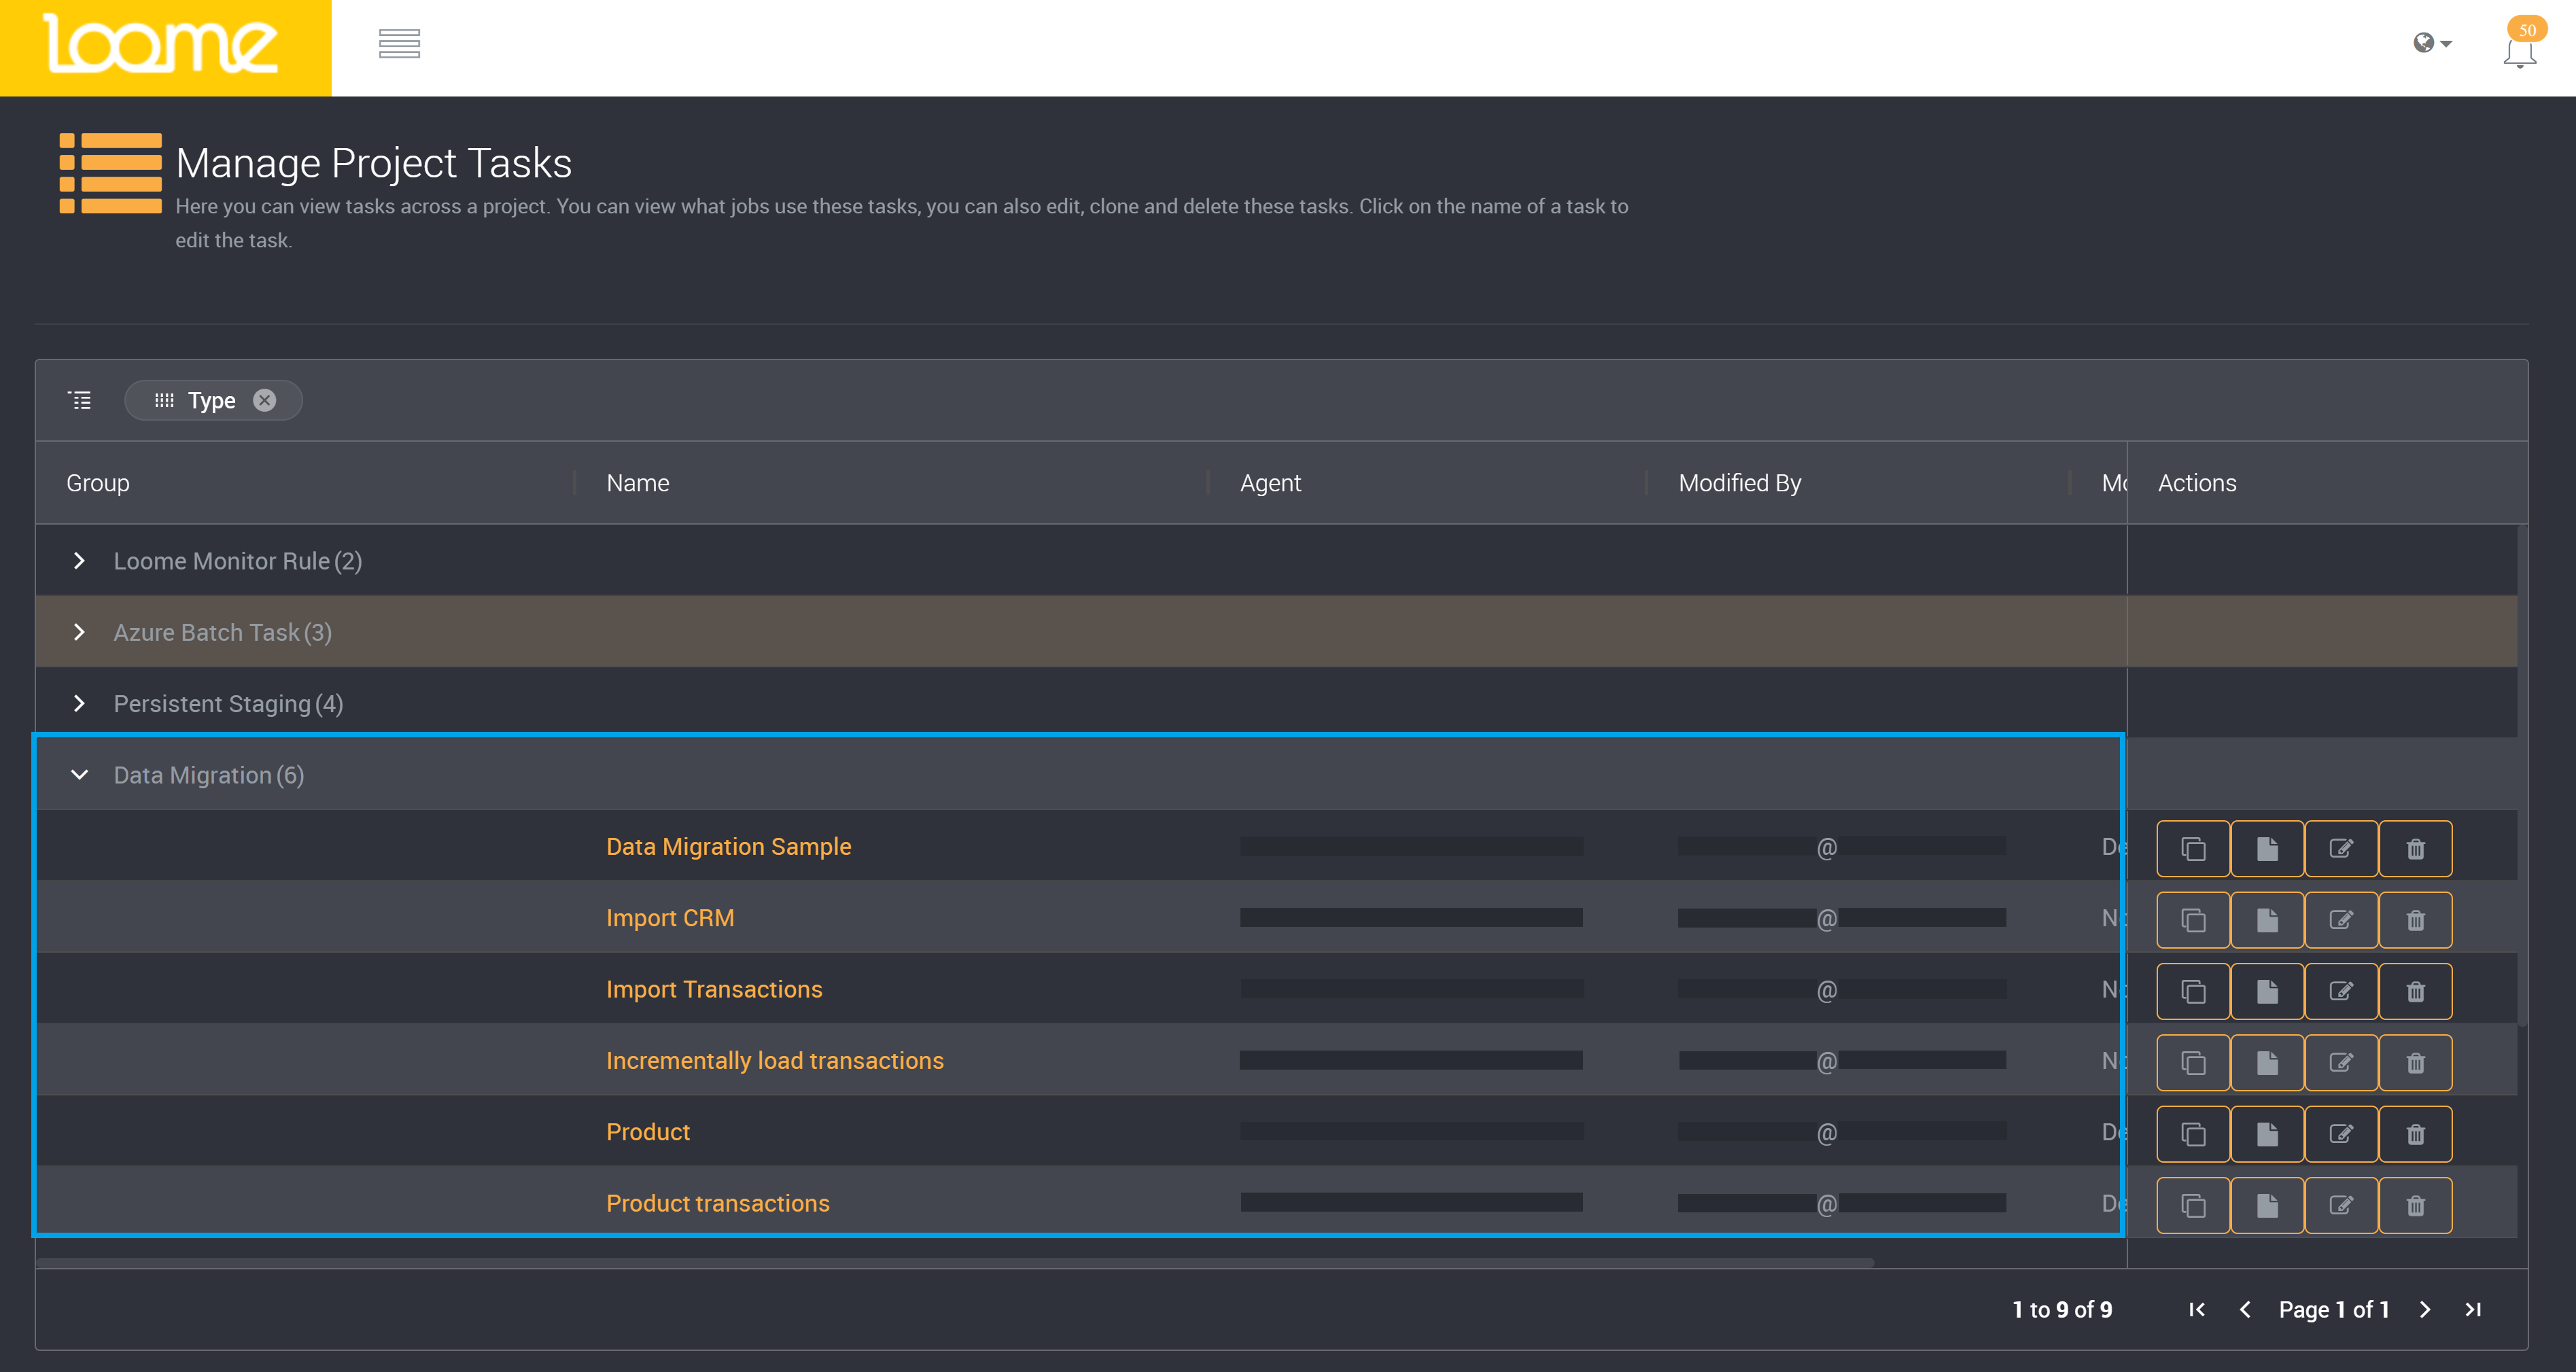Edit the Import CRM task
The image size is (2576, 1372).
(2341, 920)
